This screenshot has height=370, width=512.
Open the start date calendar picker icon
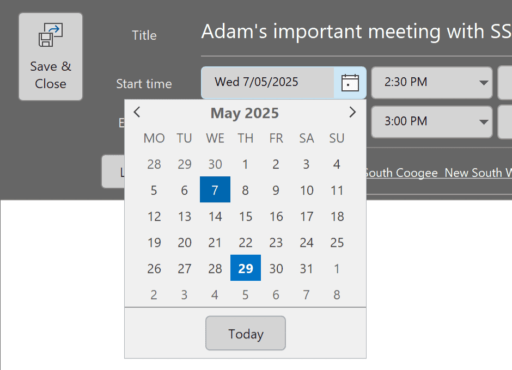tap(350, 83)
